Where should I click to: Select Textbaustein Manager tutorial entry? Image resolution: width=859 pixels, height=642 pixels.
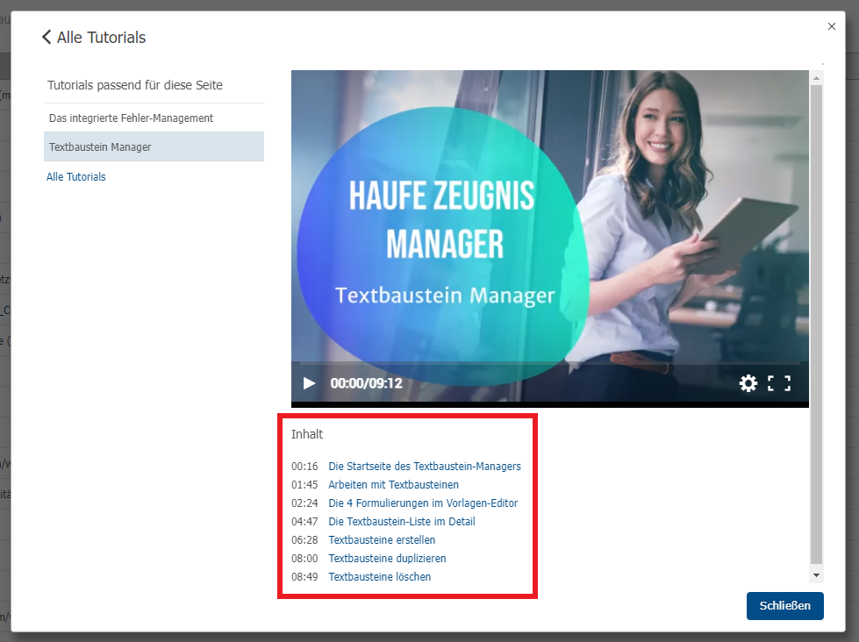154,146
